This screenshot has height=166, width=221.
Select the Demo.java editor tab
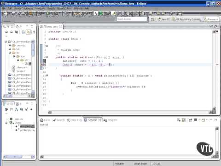(x=51, y=27)
